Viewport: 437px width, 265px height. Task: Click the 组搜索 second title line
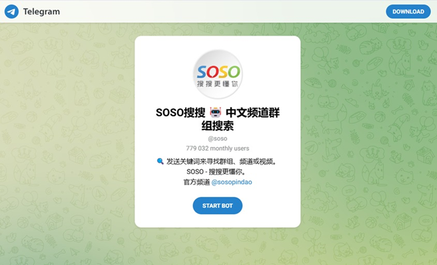click(217, 126)
